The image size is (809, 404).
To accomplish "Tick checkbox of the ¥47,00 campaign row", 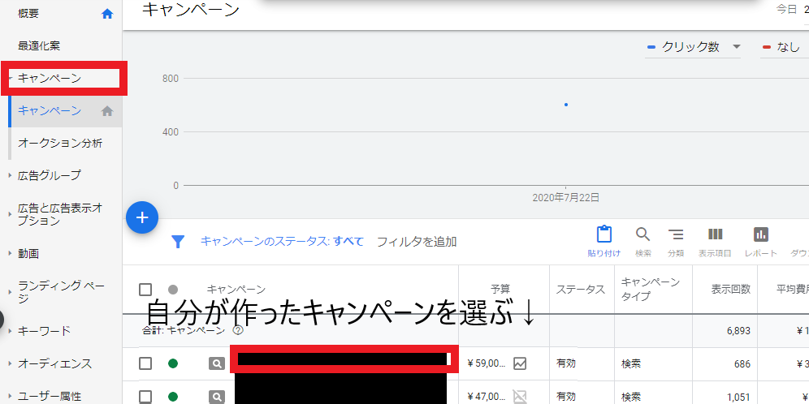I will pyautogui.click(x=145, y=397).
